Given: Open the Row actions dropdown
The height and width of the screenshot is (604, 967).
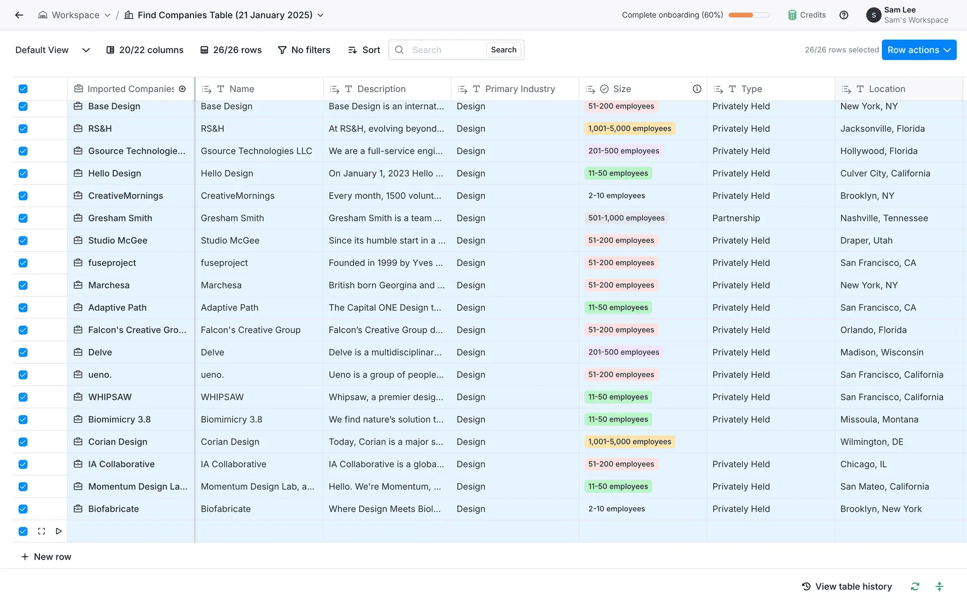Looking at the screenshot, I should pyautogui.click(x=919, y=50).
